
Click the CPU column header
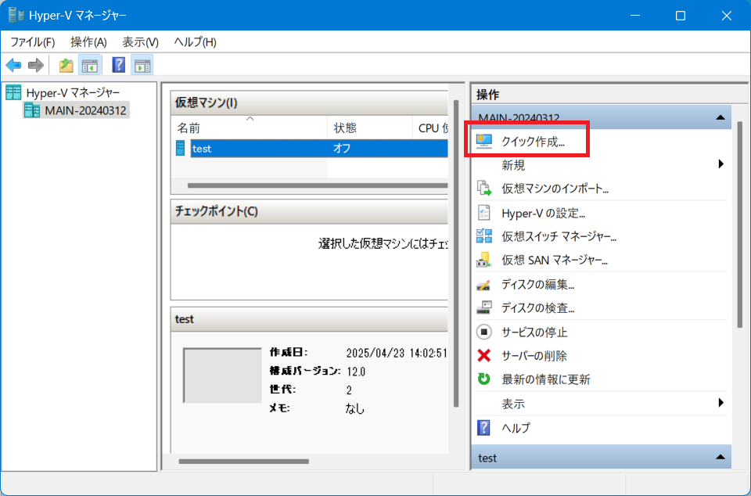click(430, 128)
